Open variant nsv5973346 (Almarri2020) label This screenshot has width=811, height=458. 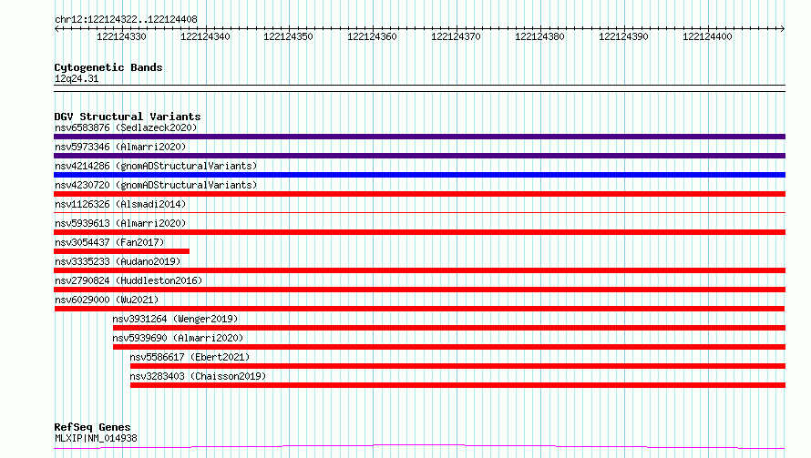tap(120, 147)
